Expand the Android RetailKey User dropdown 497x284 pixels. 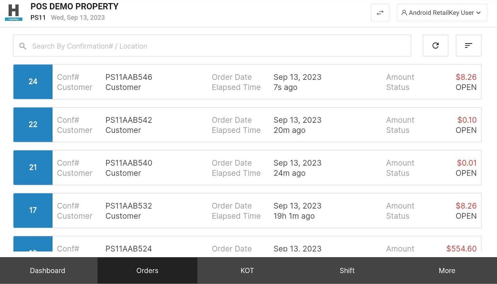tap(478, 13)
